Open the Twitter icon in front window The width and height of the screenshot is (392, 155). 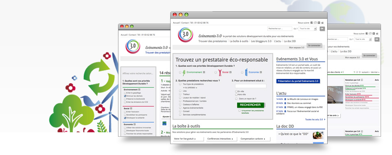pyautogui.click(x=315, y=23)
